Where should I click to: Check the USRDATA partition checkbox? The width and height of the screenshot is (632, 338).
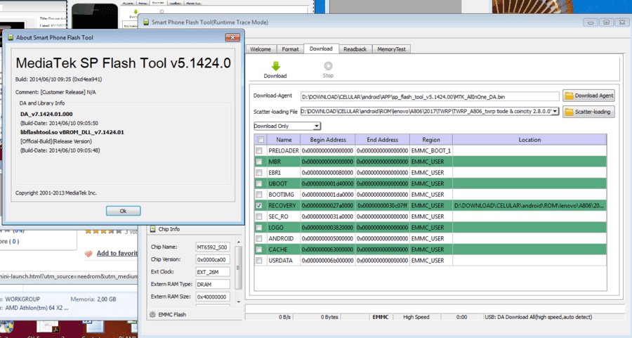259,261
